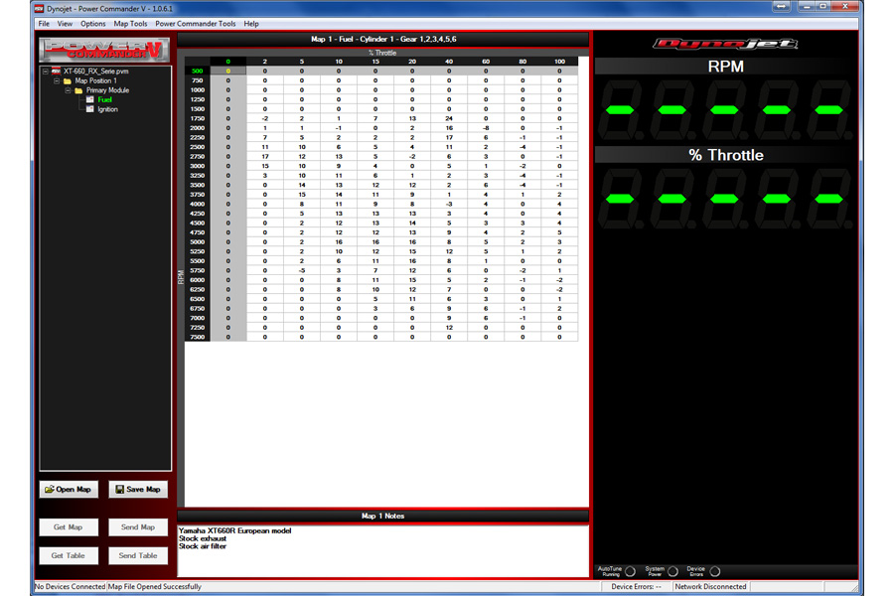Click the Network Disconnected status entry
Viewport: 894px width, 596px height.
coord(710,586)
